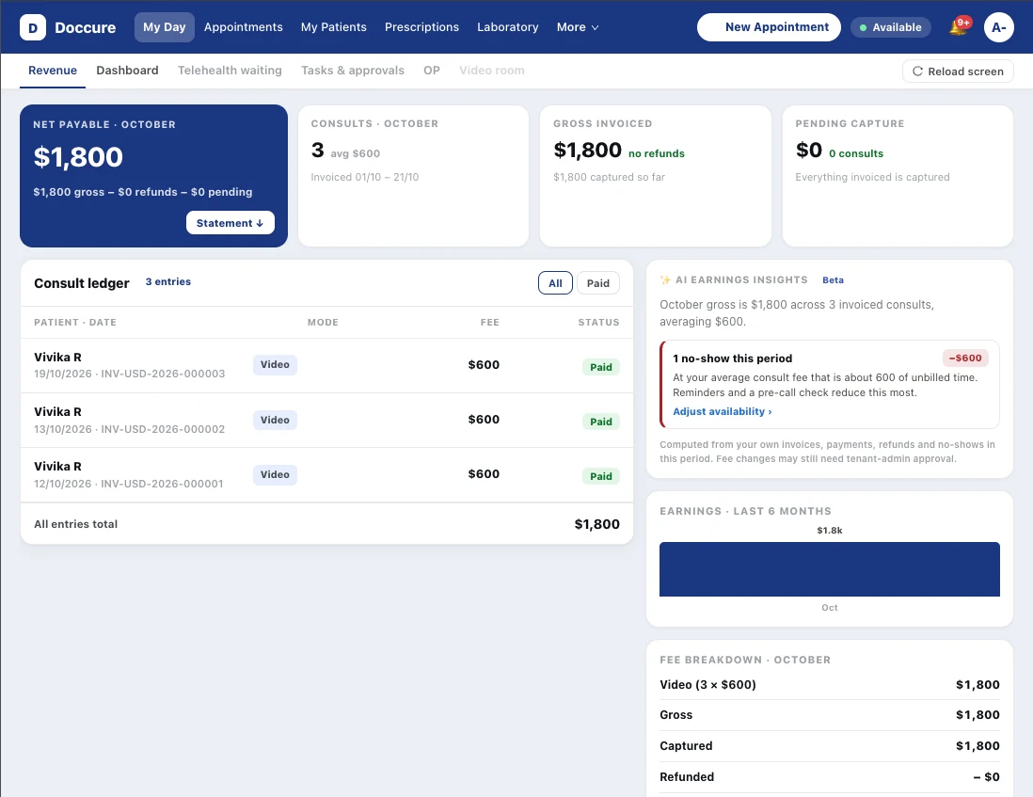This screenshot has height=797, width=1033.
Task: Download the Statement
Action: coord(230,223)
